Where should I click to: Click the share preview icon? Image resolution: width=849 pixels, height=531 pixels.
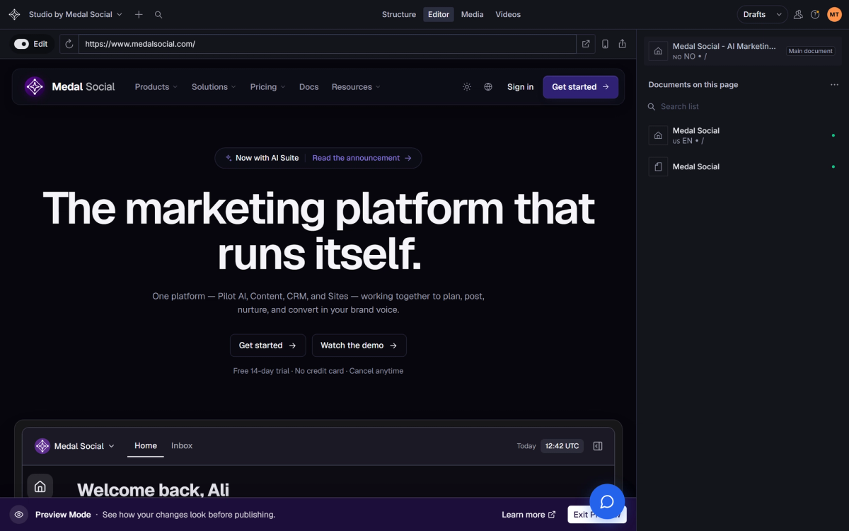(x=623, y=44)
